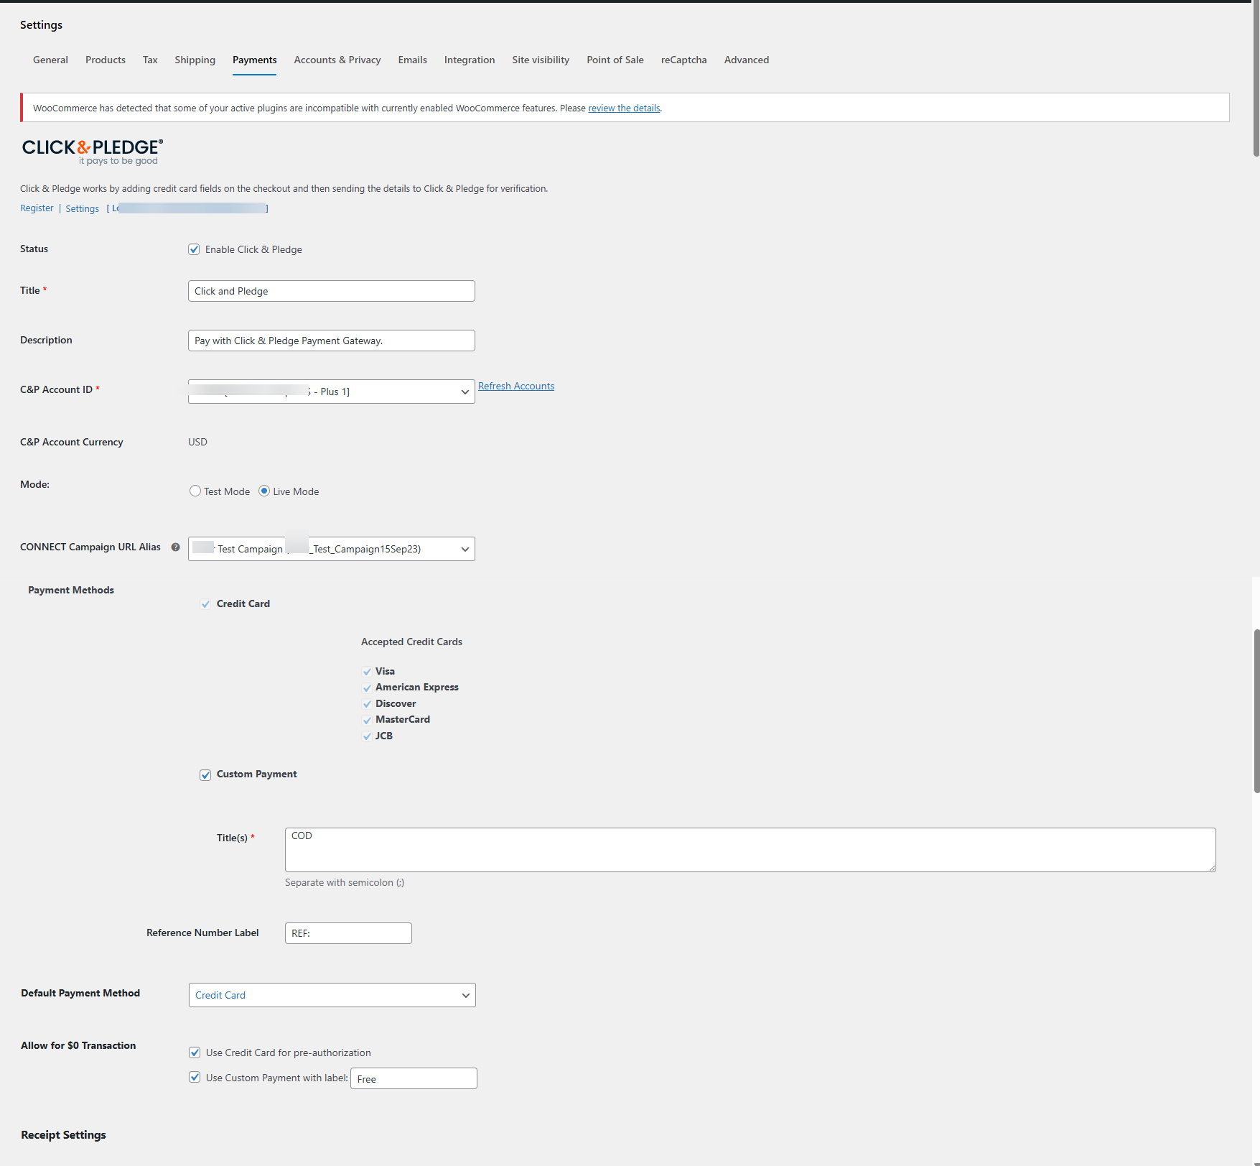Open the Integration tab
The width and height of the screenshot is (1260, 1166).
point(470,60)
